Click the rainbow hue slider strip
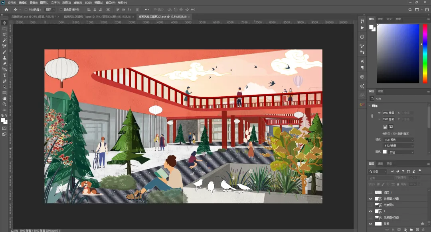431x232 pixels. click(425, 53)
